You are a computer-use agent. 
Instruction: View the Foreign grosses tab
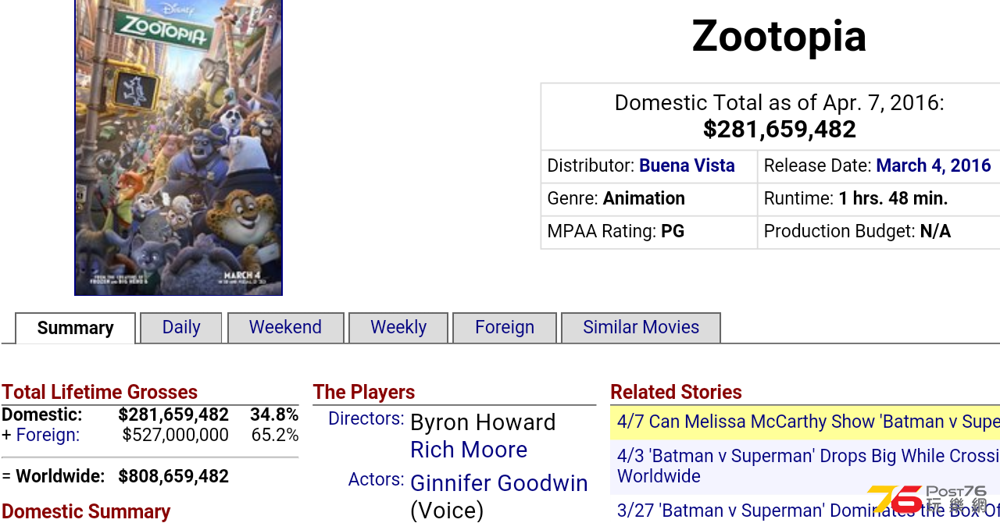(x=505, y=328)
